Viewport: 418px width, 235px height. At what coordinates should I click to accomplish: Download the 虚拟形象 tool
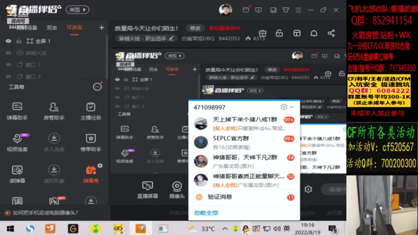pyautogui.click(x=54, y=174)
